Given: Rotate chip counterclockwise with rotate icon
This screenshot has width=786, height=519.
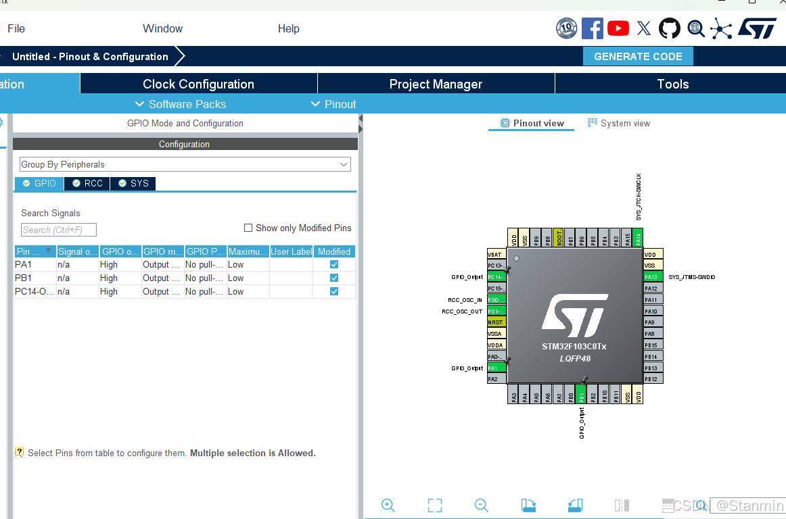Looking at the screenshot, I should click(575, 505).
